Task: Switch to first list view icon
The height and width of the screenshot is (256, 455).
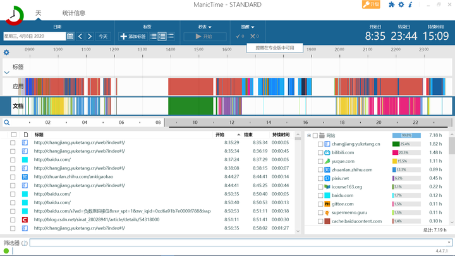Action: pos(154,36)
